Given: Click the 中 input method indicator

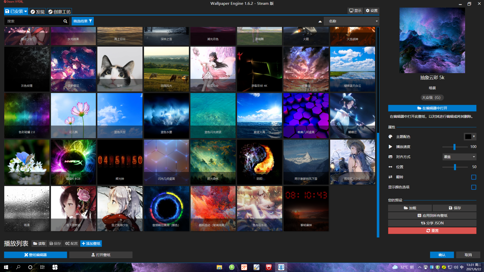Looking at the screenshot, I should click(x=462, y=267).
